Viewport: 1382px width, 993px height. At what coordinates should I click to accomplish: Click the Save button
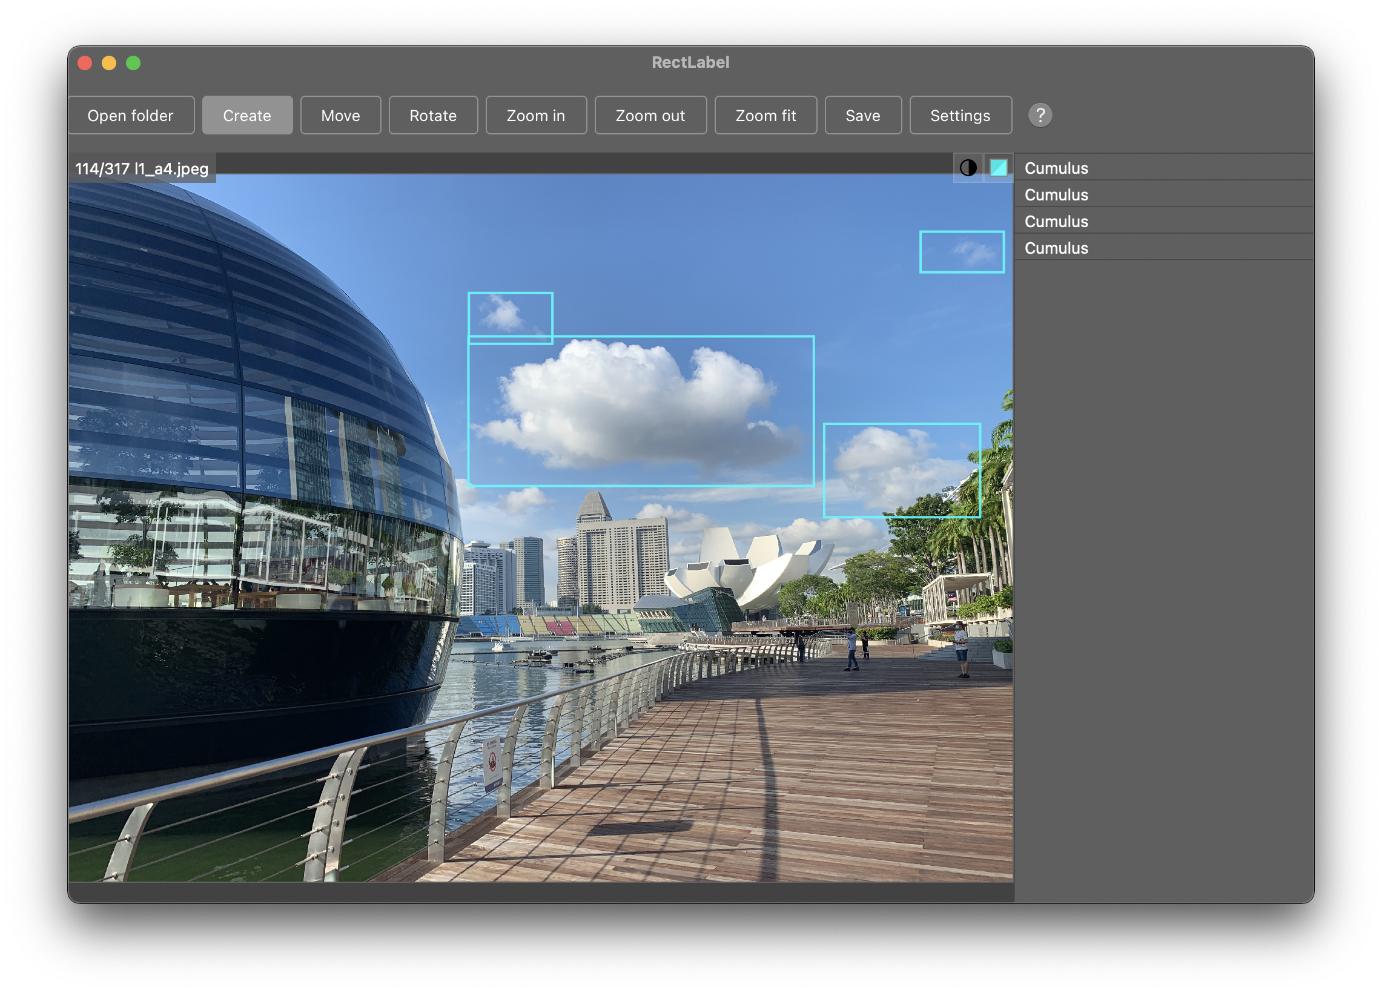[864, 115]
